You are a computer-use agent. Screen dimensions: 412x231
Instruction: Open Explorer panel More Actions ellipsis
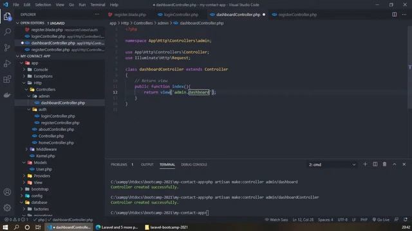pos(97,15)
